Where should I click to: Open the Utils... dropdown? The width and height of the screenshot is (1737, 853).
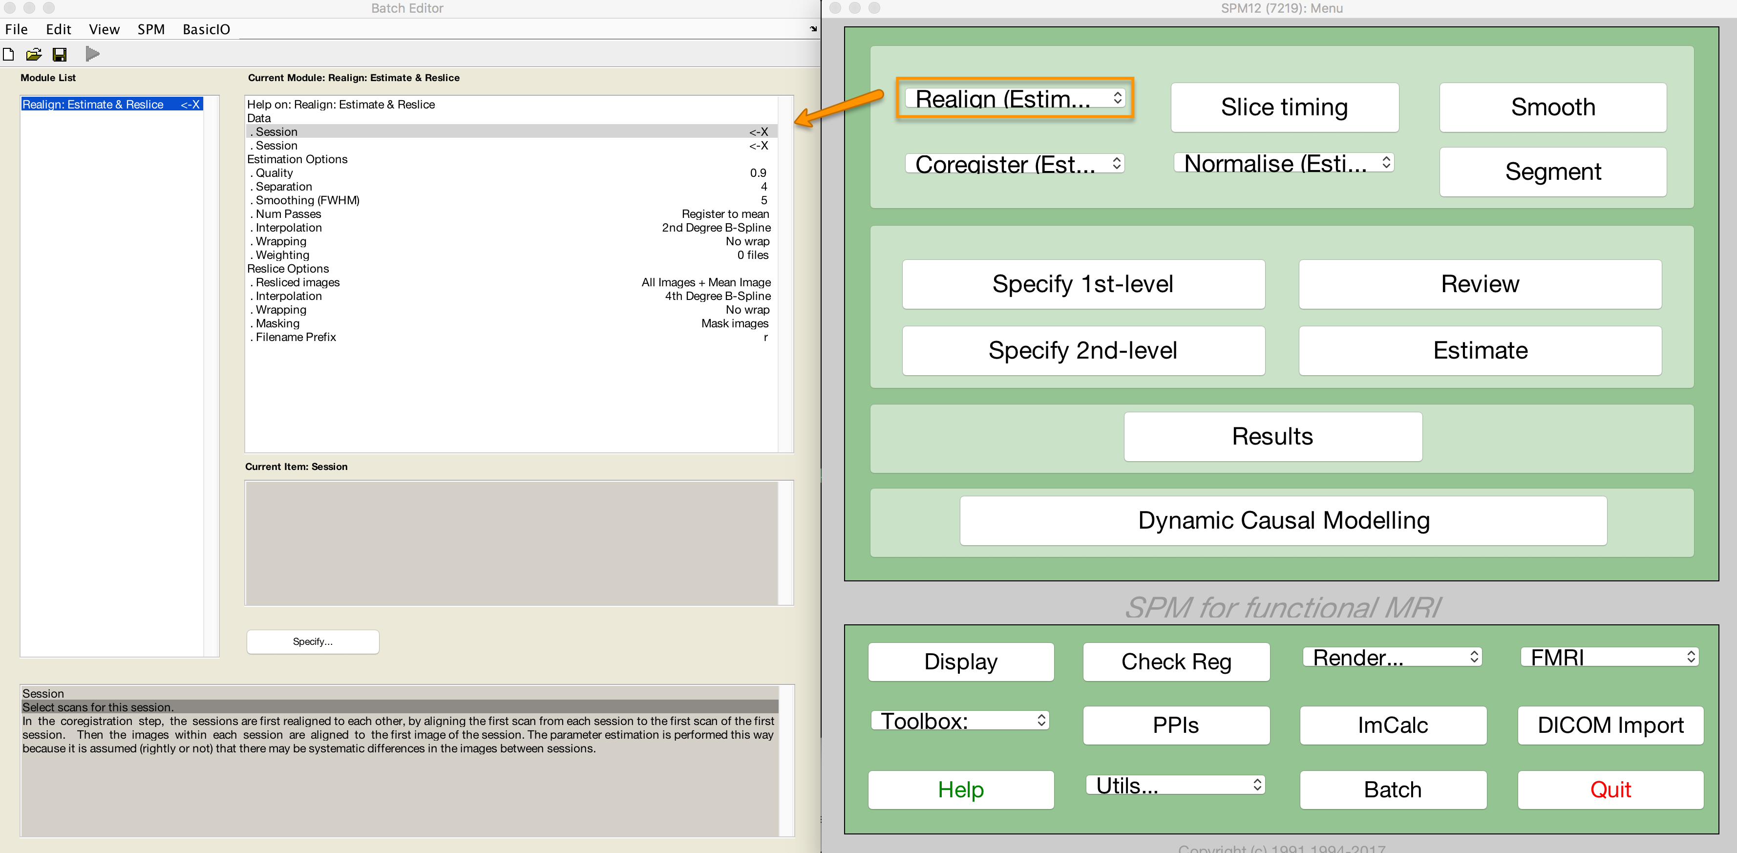(x=1175, y=786)
